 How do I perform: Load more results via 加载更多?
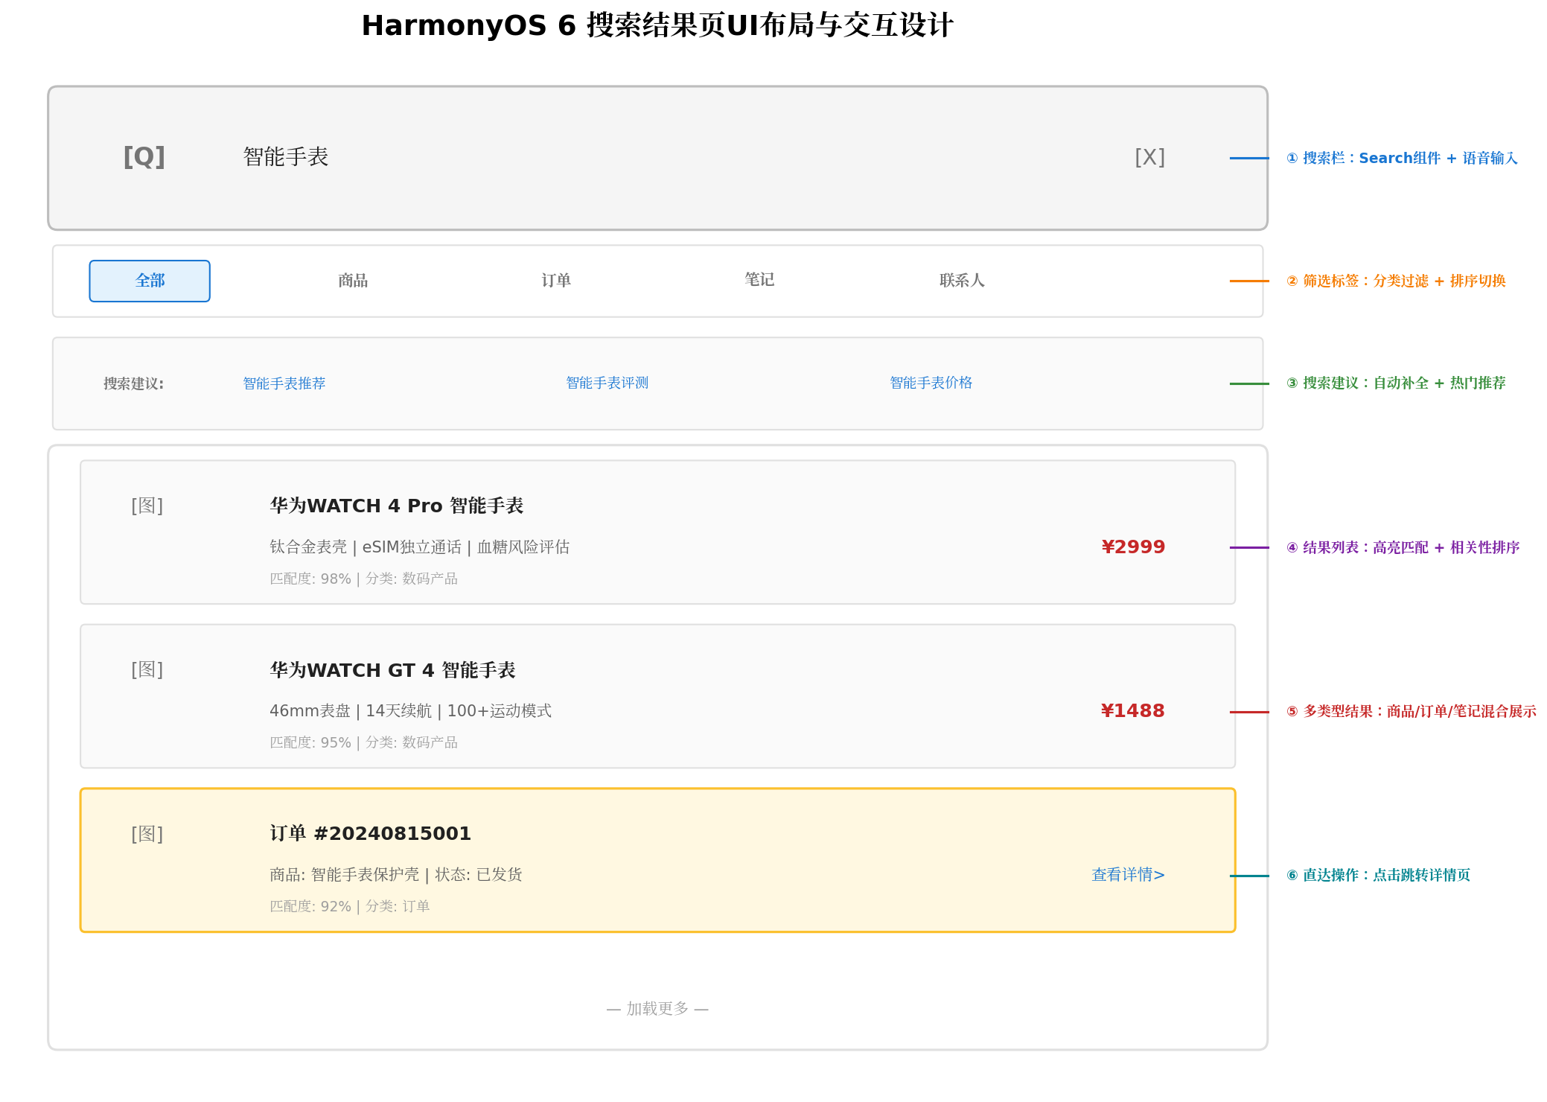657,1009
